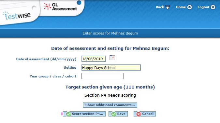220x123 pixels.
Task: Click the Enter scores for Mehnaz Begum banner
Action: click(110, 33)
